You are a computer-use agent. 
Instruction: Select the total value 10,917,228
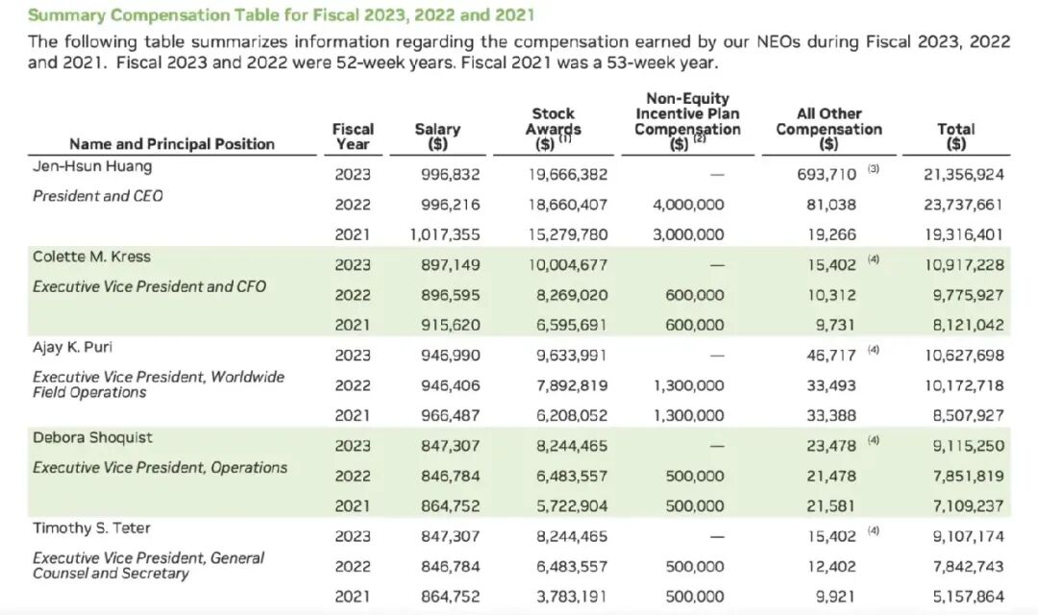tap(964, 265)
